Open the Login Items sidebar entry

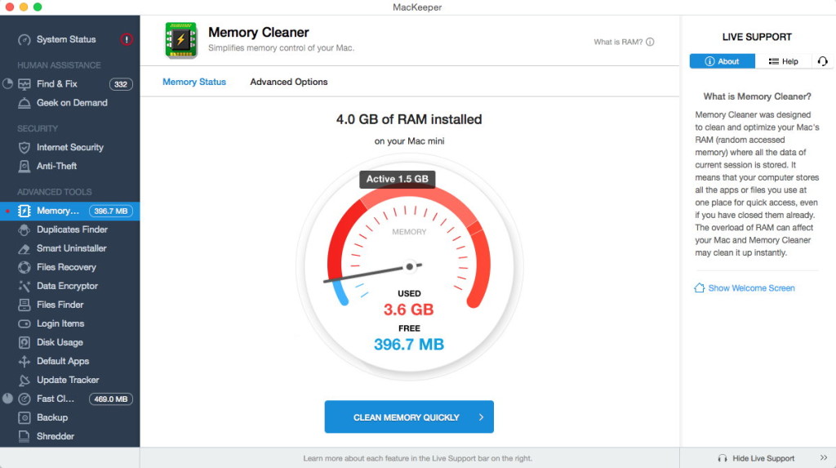coord(60,323)
